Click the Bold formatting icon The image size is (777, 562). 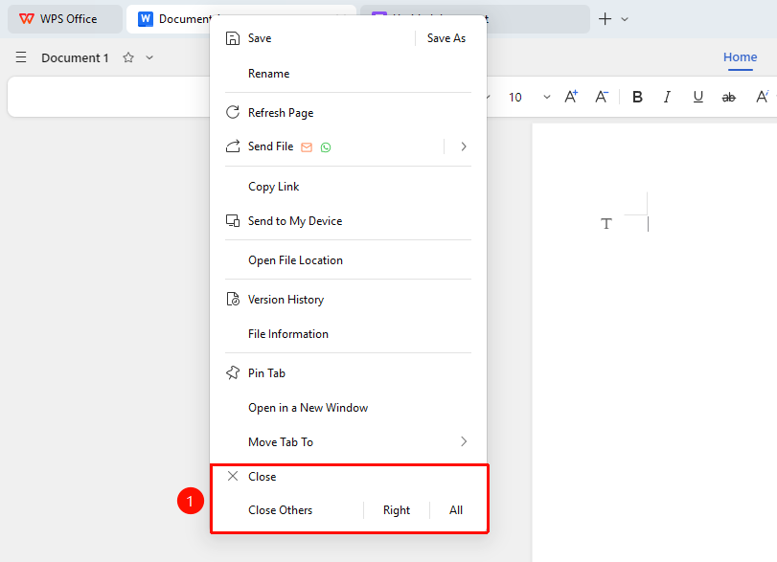click(x=637, y=97)
